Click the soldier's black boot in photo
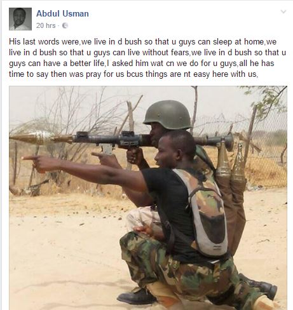This screenshot has width=293, height=310. point(137,297)
